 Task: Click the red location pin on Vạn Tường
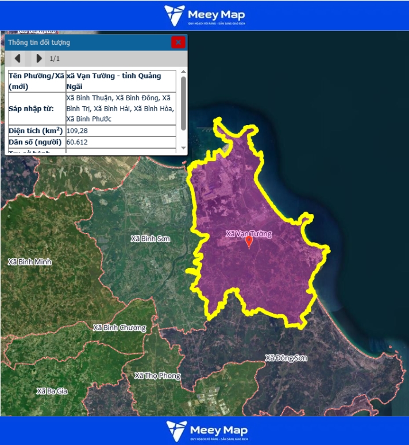(249, 242)
